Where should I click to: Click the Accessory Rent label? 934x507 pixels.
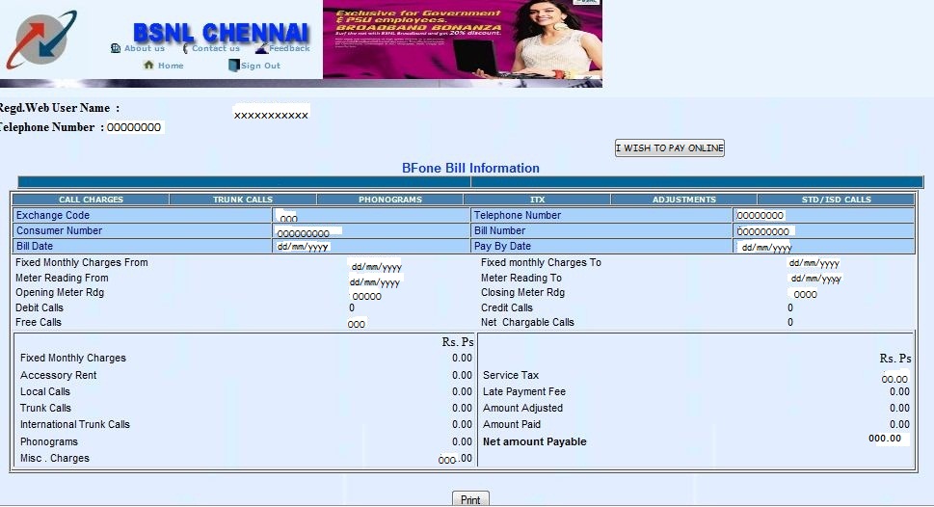tap(59, 375)
